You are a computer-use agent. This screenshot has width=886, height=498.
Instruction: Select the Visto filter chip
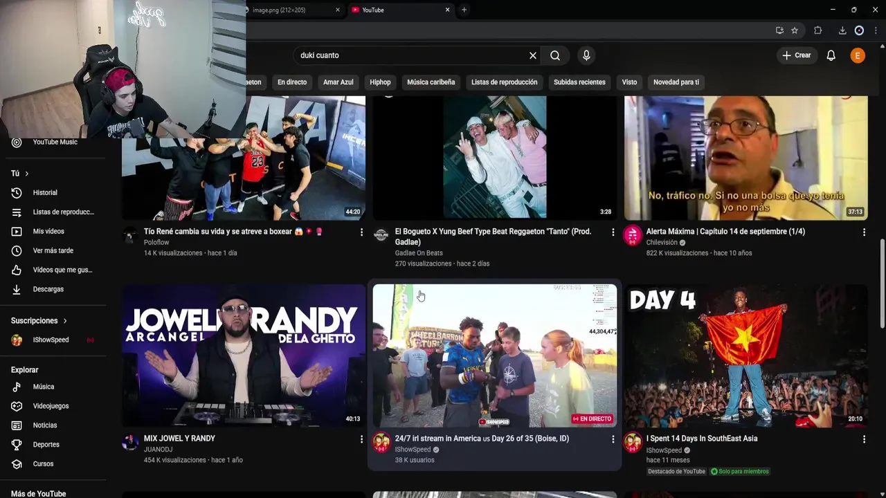click(629, 82)
